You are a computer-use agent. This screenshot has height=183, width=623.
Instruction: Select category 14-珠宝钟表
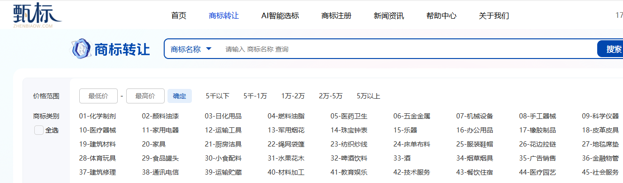(349, 130)
